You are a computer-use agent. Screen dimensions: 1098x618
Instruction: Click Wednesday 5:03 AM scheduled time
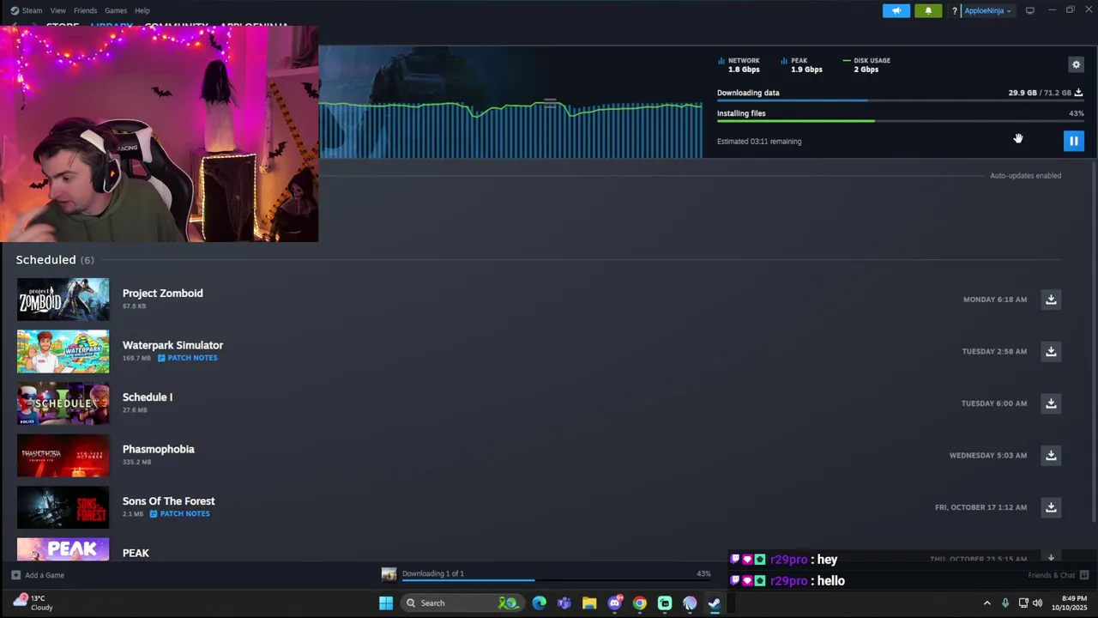(x=987, y=456)
